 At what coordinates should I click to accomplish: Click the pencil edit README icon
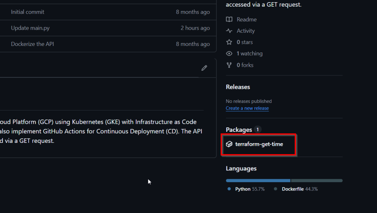(204, 68)
